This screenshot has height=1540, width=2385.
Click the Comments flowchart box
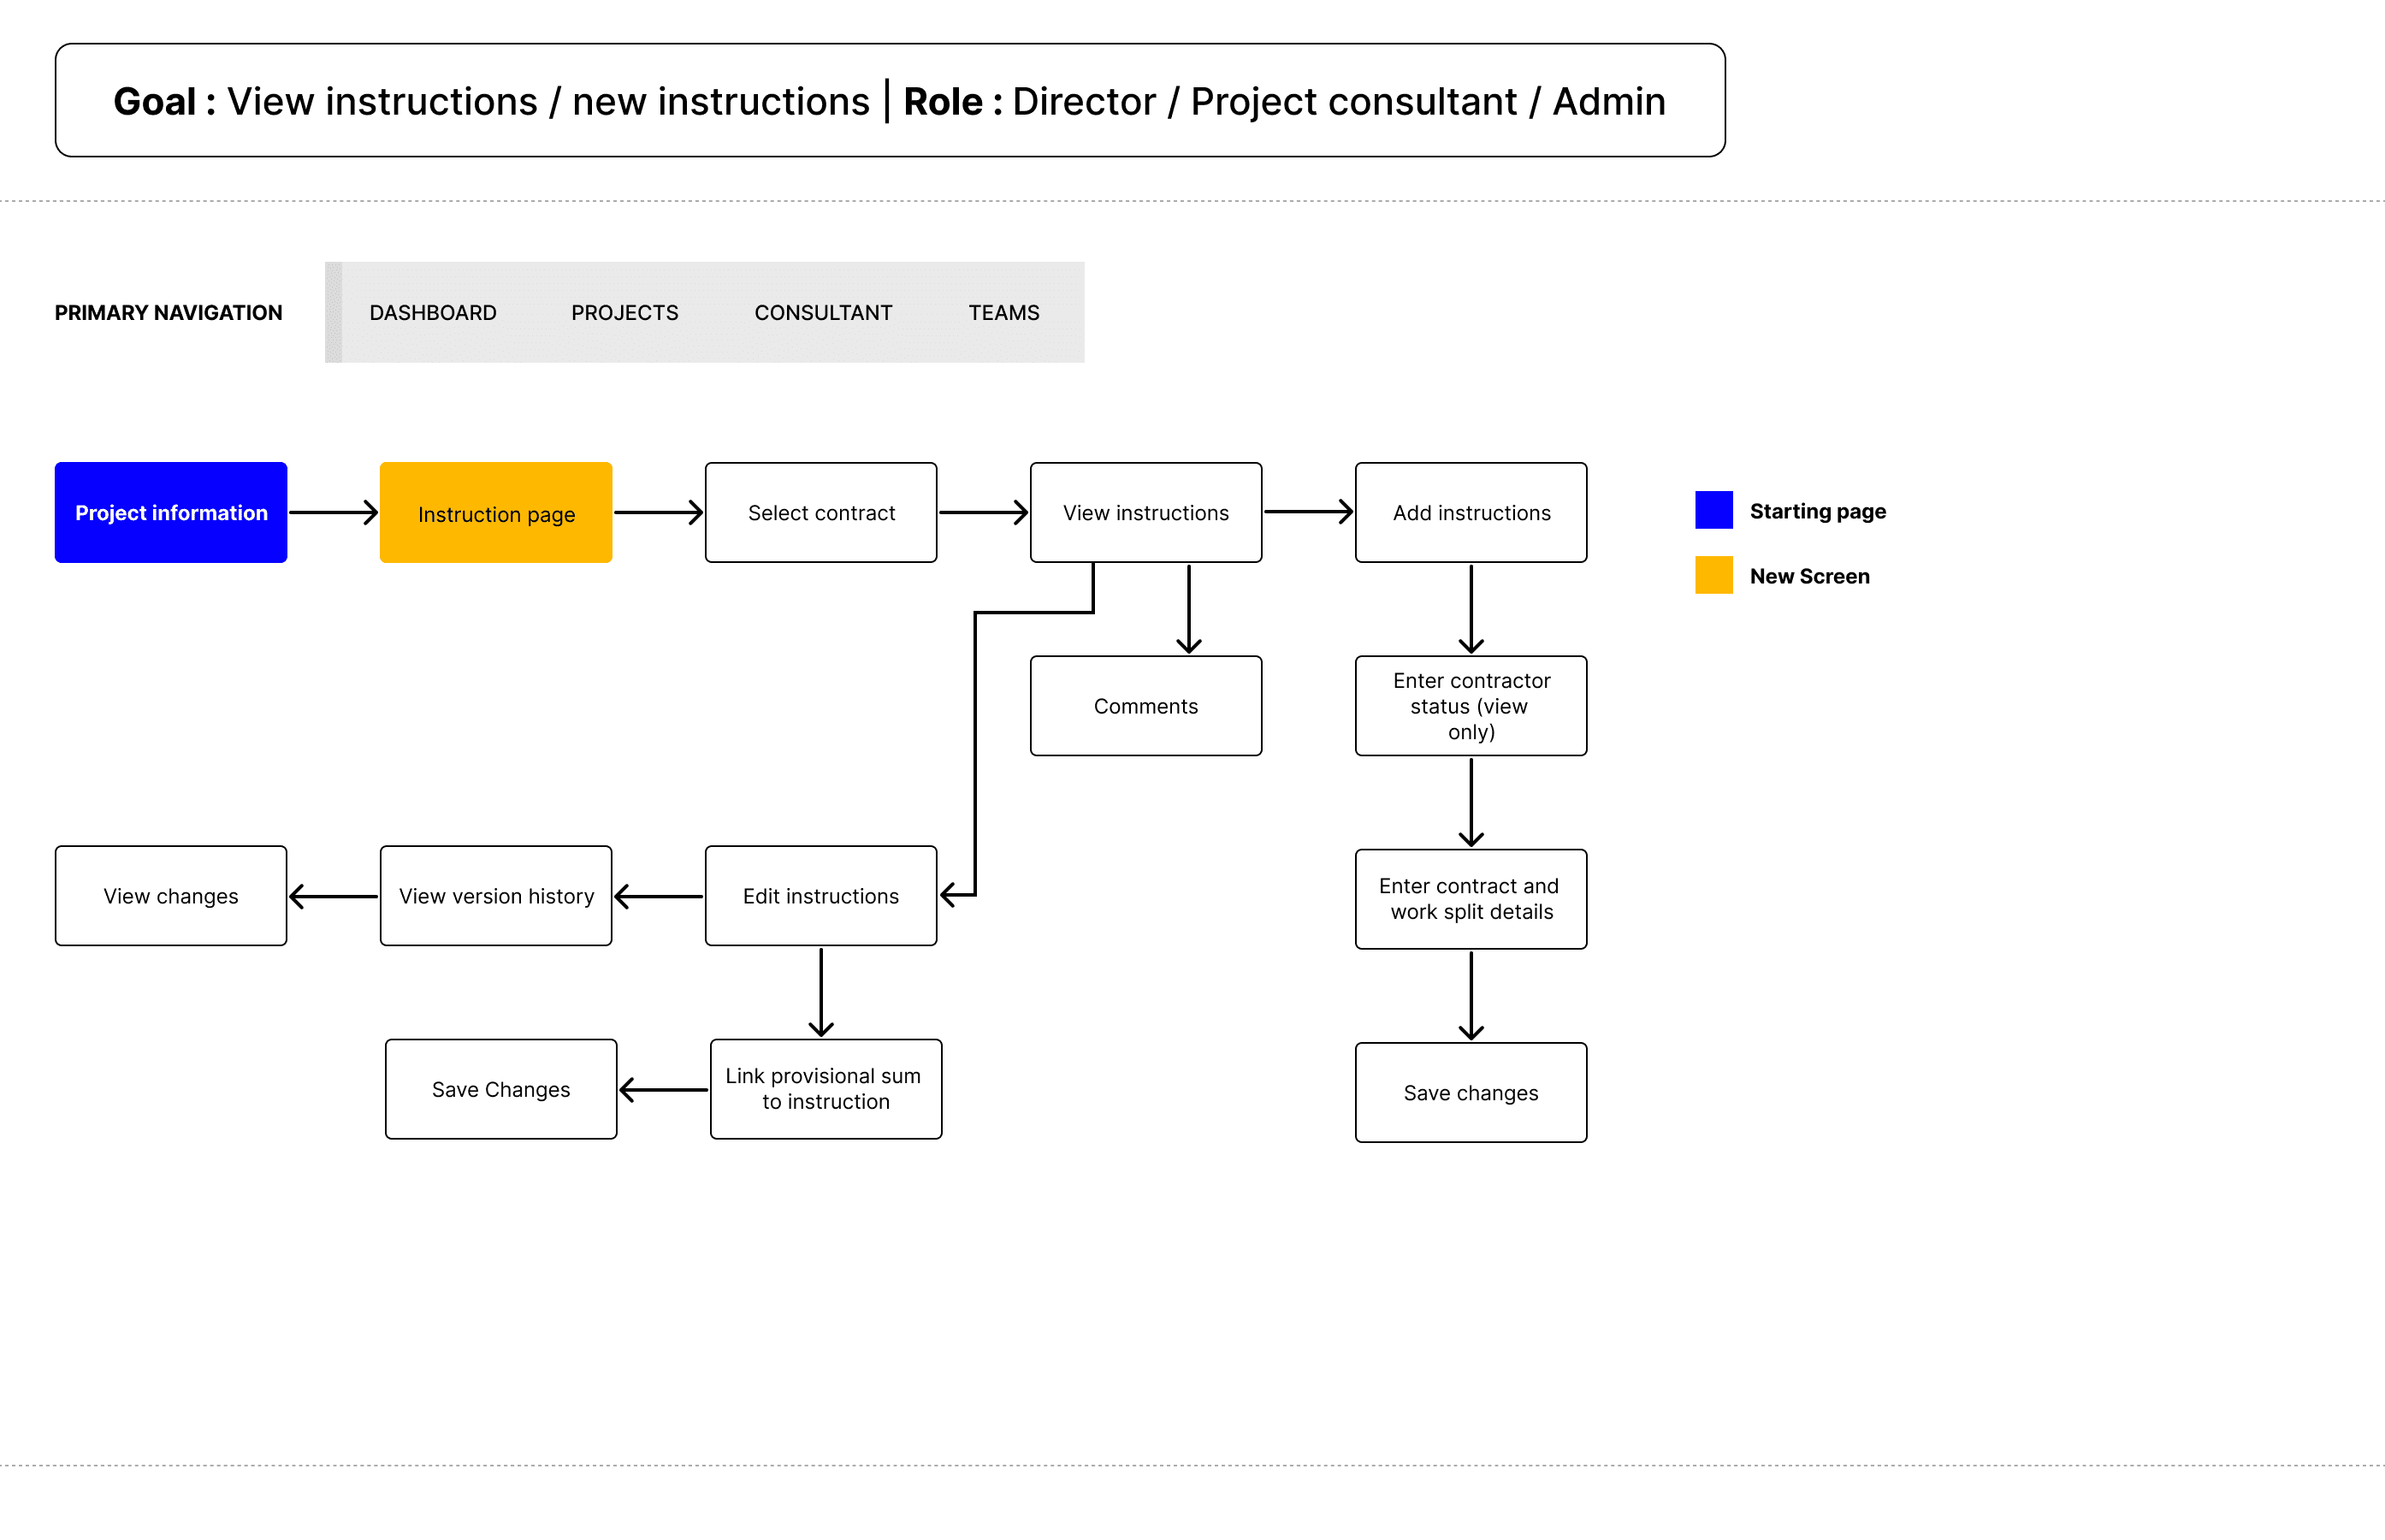1145,706
